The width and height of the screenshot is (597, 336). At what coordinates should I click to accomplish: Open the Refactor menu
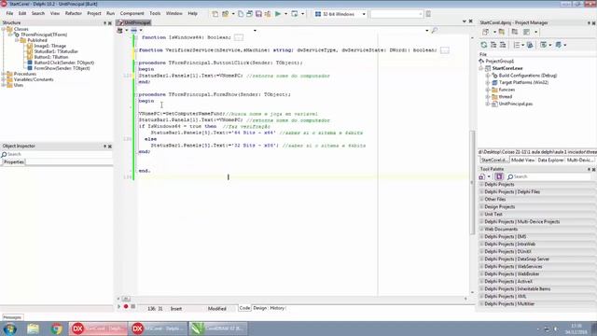click(x=74, y=13)
